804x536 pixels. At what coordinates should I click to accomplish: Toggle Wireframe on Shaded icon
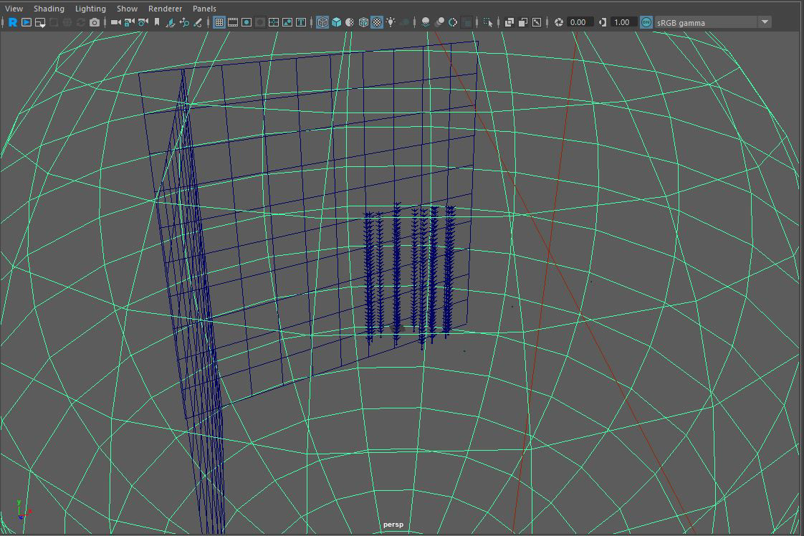pos(363,22)
